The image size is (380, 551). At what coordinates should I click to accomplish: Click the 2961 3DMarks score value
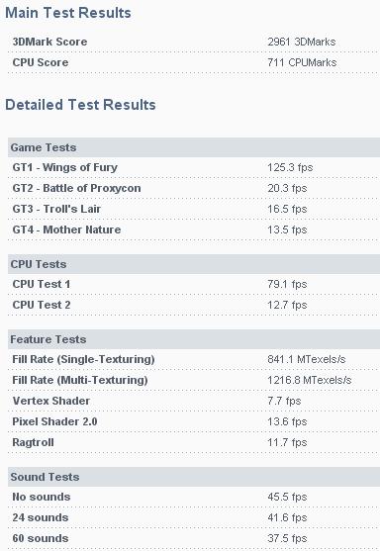click(x=302, y=42)
